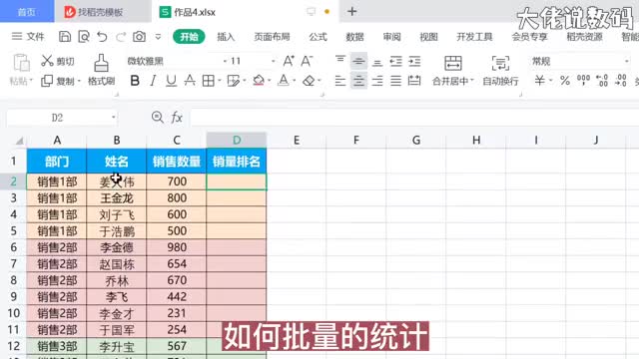This screenshot has width=639, height=359.
Task: Expand font color options arrow
Action: pyautogui.click(x=295, y=81)
